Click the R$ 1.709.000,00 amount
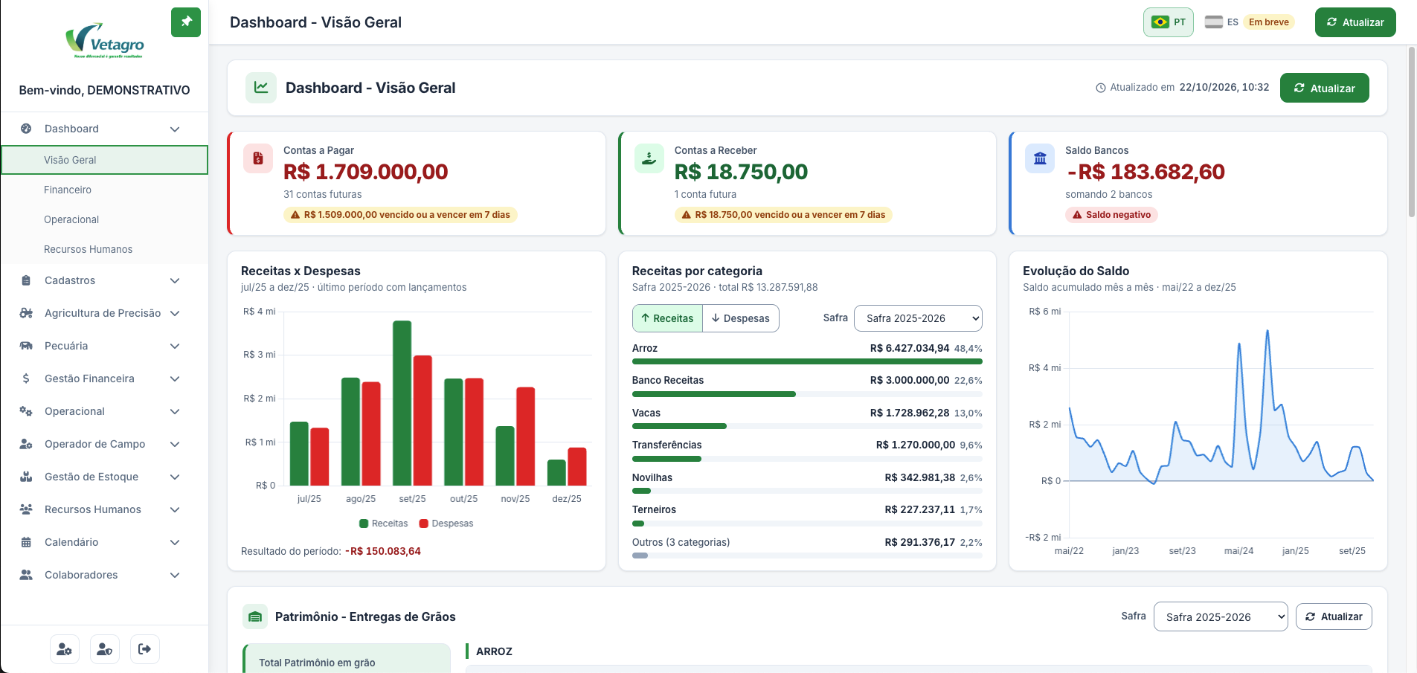The width and height of the screenshot is (1417, 673). click(x=366, y=172)
